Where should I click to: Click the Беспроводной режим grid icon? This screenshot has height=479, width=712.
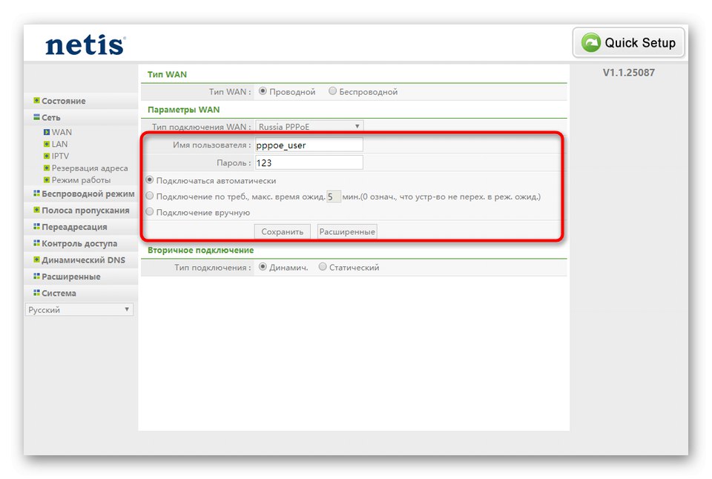(36, 194)
